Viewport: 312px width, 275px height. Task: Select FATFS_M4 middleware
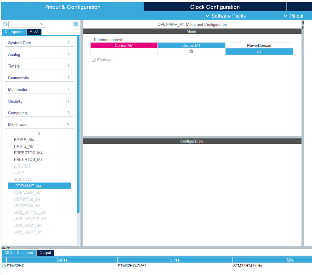click(x=24, y=140)
